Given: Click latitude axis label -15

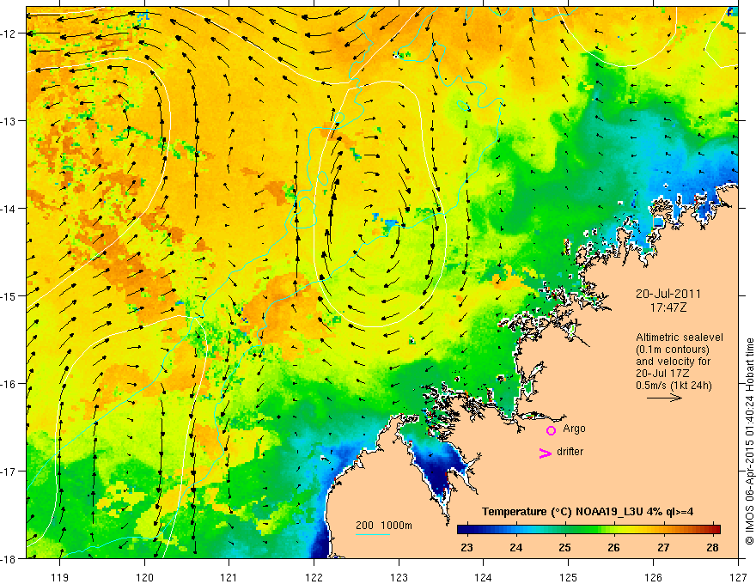Looking at the screenshot, I should click(x=9, y=295).
